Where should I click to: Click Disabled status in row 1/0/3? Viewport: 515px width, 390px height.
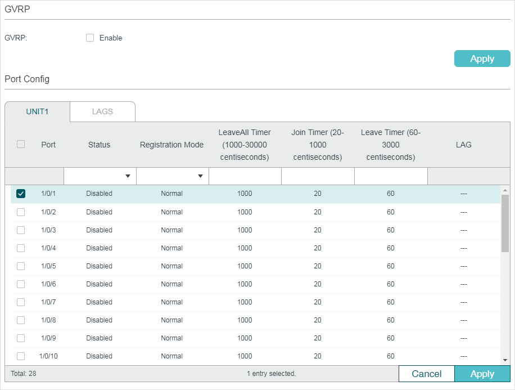pyautogui.click(x=99, y=230)
